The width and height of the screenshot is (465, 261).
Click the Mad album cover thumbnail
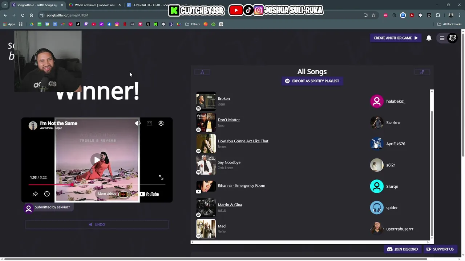click(x=206, y=229)
